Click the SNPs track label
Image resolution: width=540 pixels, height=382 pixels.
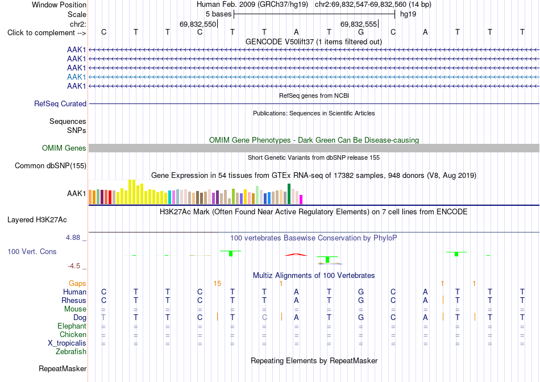[x=77, y=130]
